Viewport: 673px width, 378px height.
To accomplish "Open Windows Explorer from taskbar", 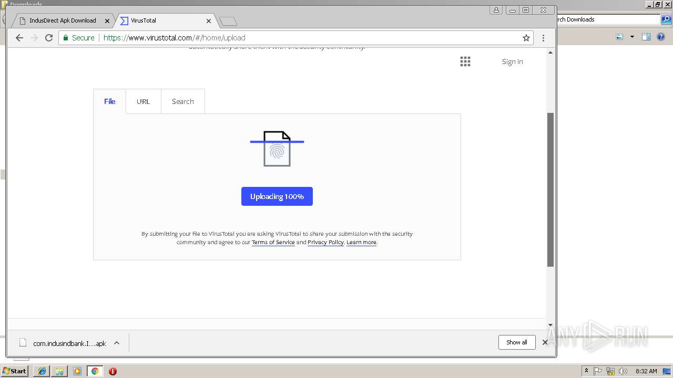I will (x=59, y=371).
